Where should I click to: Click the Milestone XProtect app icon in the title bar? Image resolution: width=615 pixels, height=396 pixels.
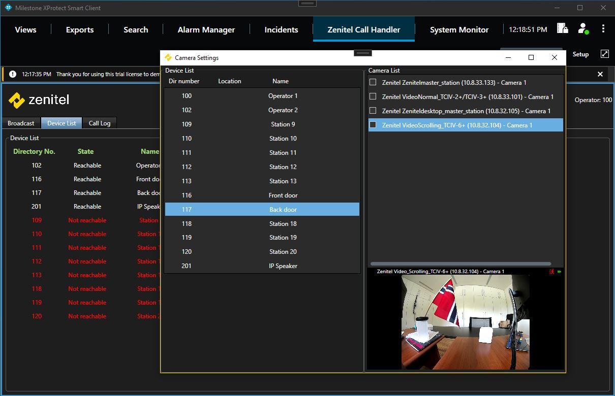point(8,8)
